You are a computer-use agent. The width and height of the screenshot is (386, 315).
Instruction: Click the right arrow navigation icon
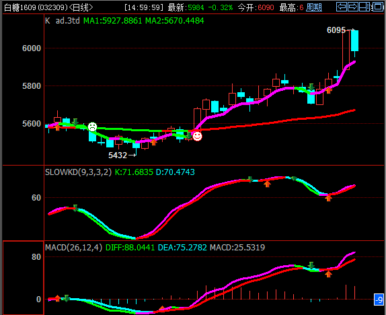click(x=353, y=7)
